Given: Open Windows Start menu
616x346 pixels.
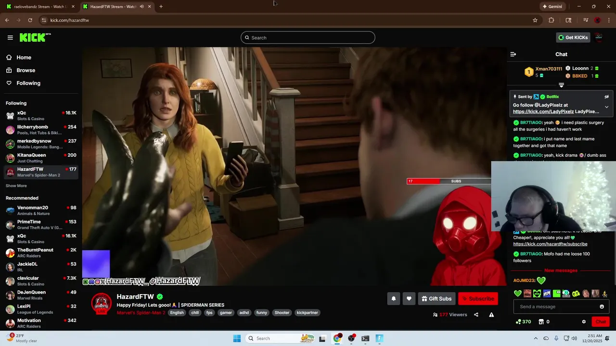Looking at the screenshot, I should pos(237,338).
